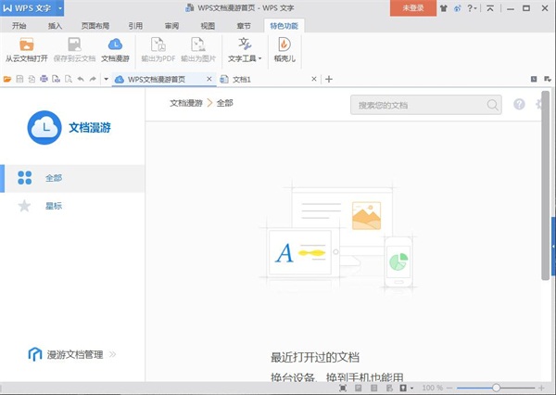Open the WPS 文字 application menu arrow
The height and width of the screenshot is (395, 556).
(x=60, y=8)
